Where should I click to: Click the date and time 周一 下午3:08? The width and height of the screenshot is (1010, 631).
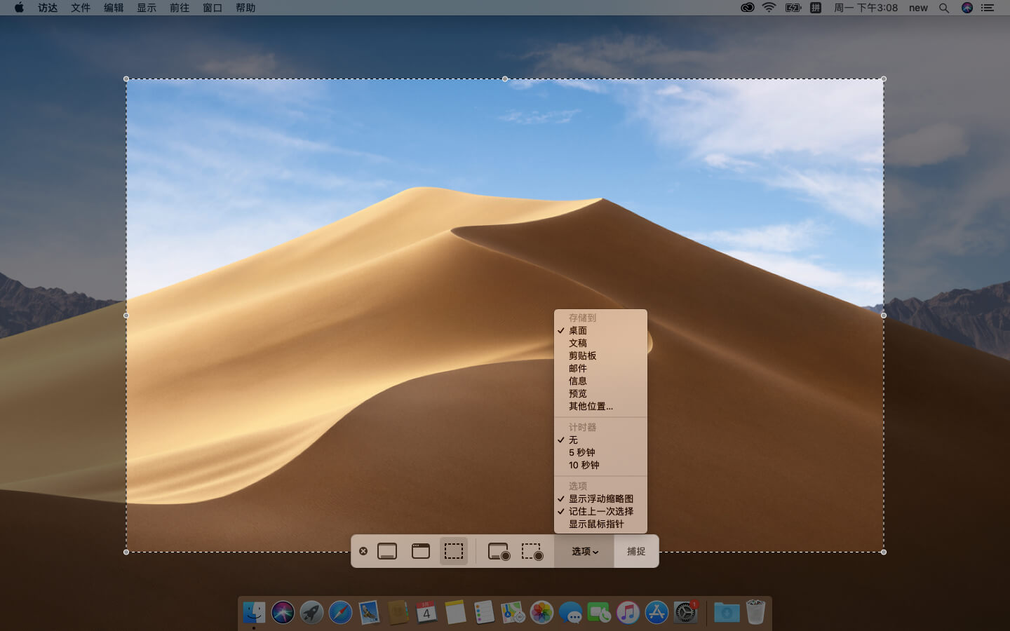point(866,8)
